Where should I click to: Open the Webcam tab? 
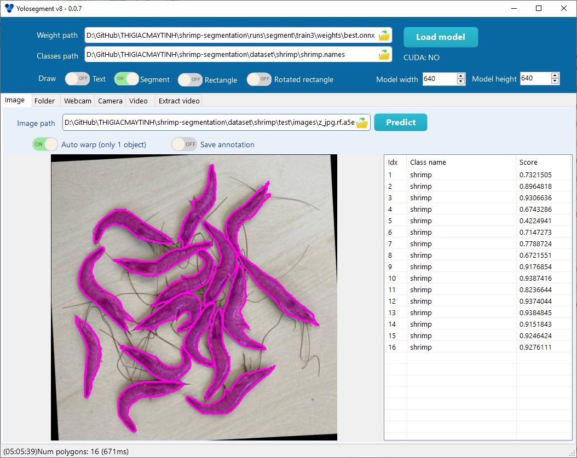click(x=77, y=101)
